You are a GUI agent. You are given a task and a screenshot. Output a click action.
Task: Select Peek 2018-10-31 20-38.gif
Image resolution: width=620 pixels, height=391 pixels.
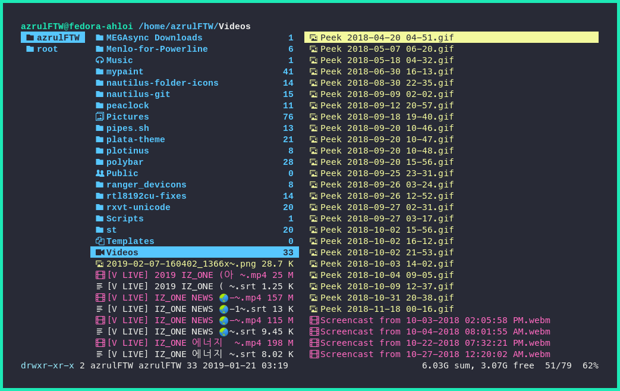pyautogui.click(x=451, y=298)
